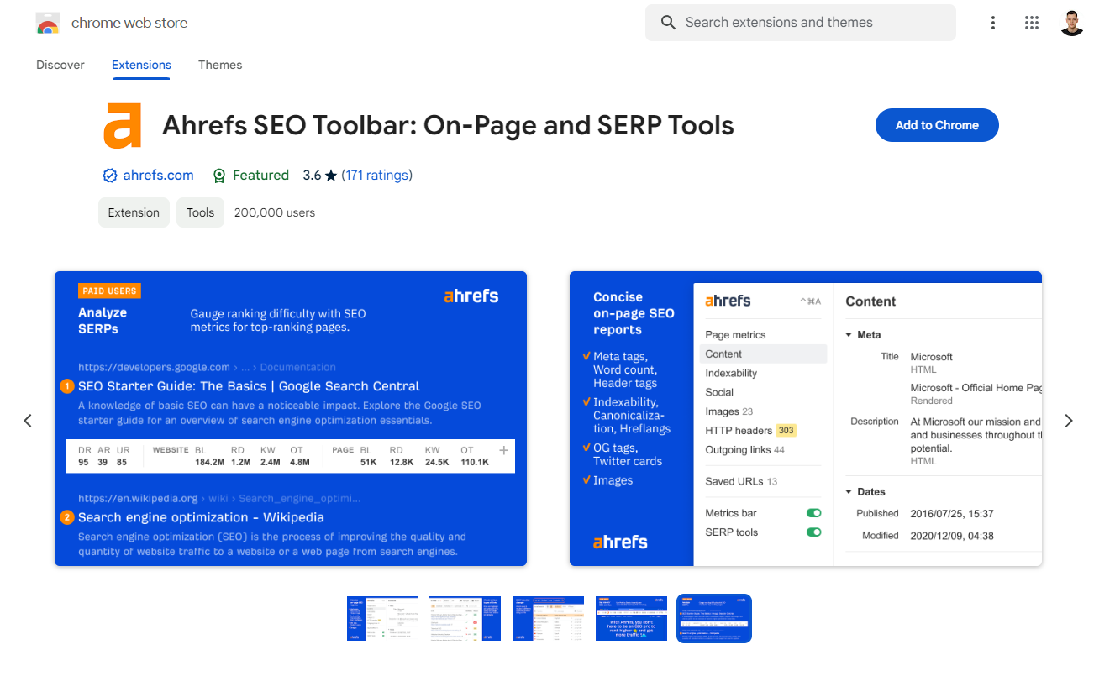The image size is (1094, 676).
Task: Select the fourth screenshot thumbnail
Action: click(631, 619)
